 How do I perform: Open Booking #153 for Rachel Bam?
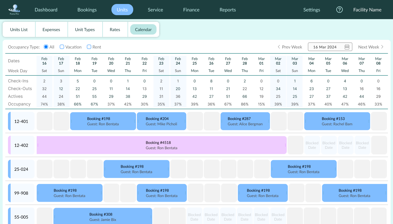point(337,121)
